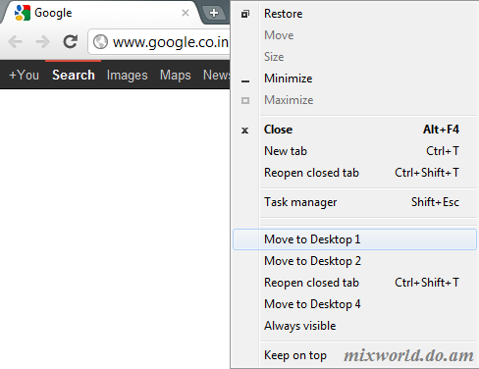Choose the greyed Size menu entry

tap(354, 57)
